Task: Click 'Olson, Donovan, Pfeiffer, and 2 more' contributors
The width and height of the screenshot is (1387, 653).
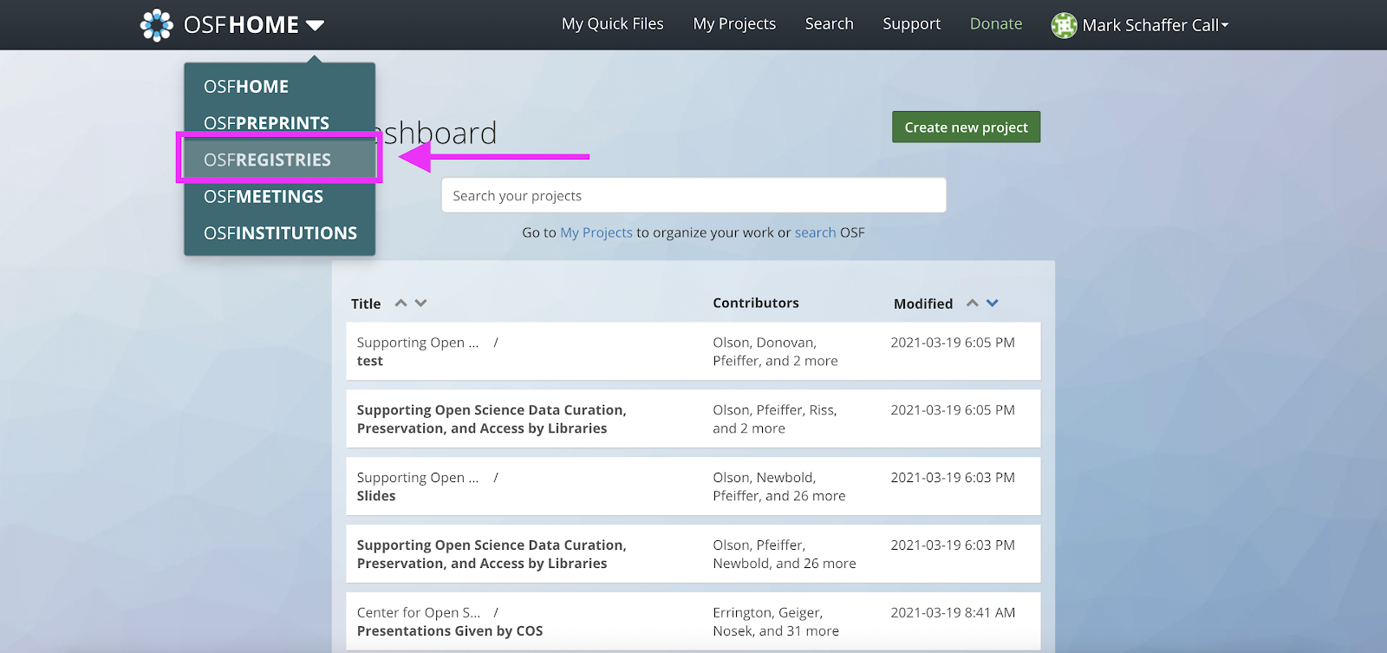Action: 775,351
